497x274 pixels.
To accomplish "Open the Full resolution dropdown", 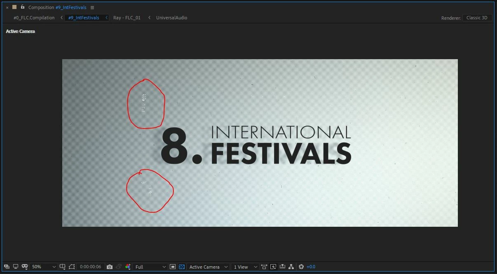I will (x=150, y=267).
